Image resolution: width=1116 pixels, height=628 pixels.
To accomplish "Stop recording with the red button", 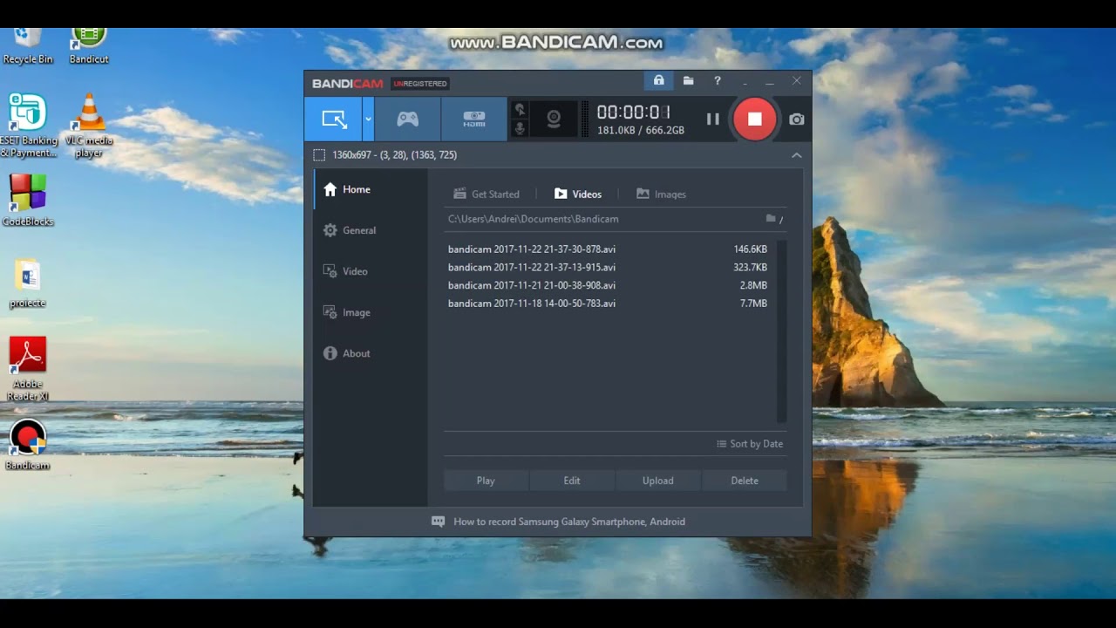I will point(755,119).
